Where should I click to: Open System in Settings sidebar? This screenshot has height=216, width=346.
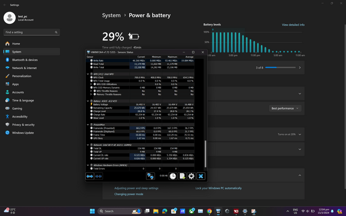(x=31, y=52)
